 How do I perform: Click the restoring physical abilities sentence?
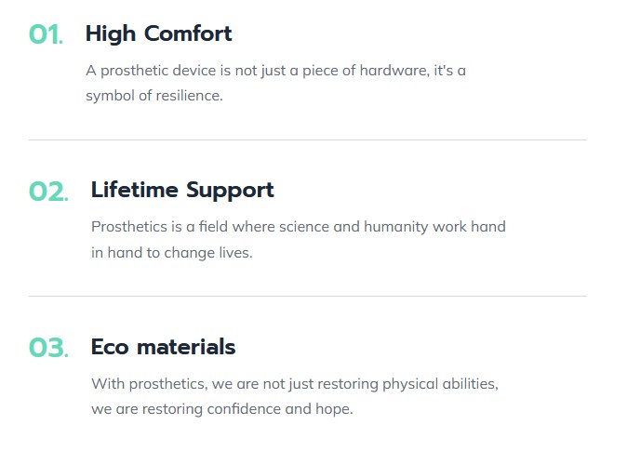(x=295, y=384)
